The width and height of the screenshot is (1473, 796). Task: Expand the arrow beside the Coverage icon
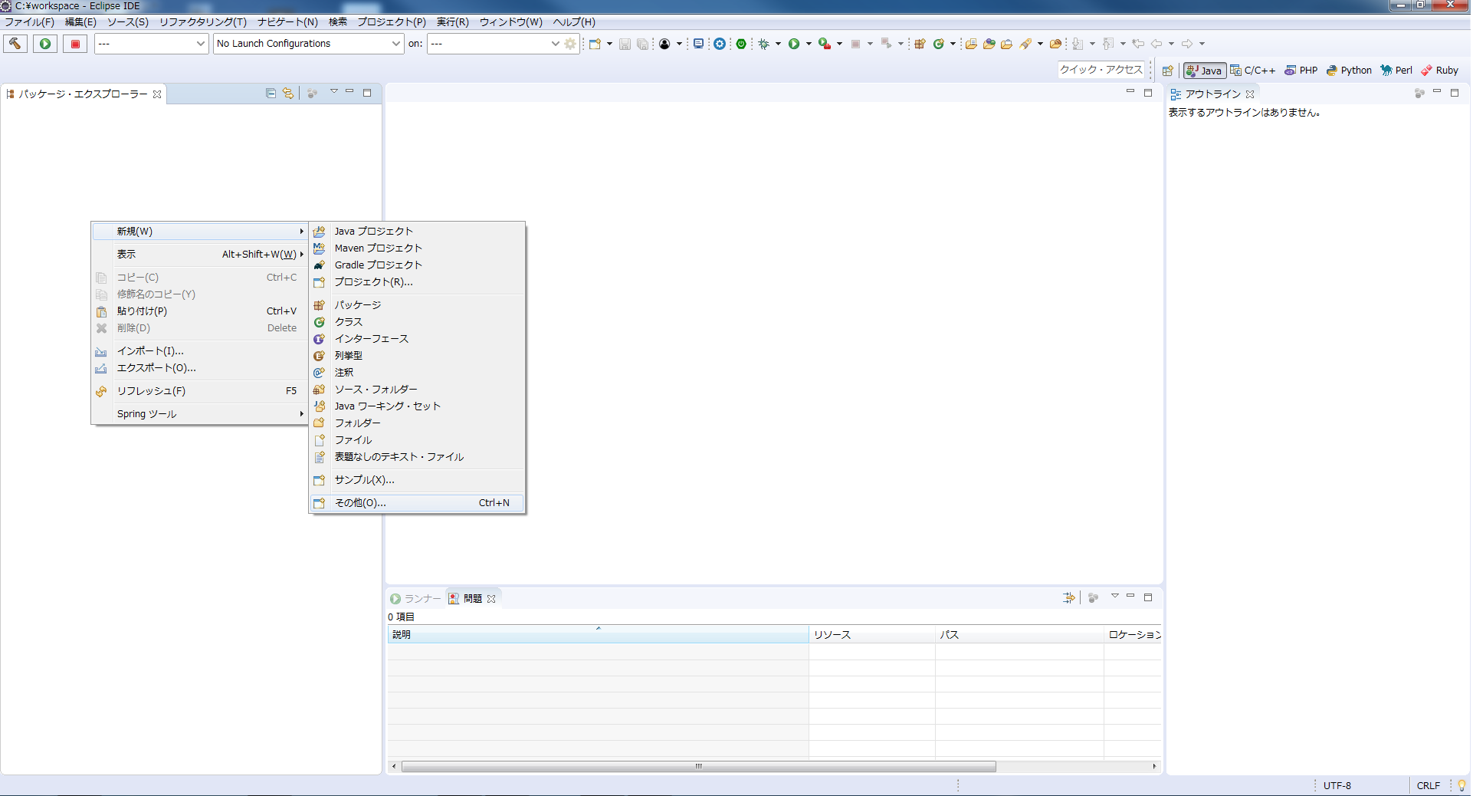click(x=839, y=44)
